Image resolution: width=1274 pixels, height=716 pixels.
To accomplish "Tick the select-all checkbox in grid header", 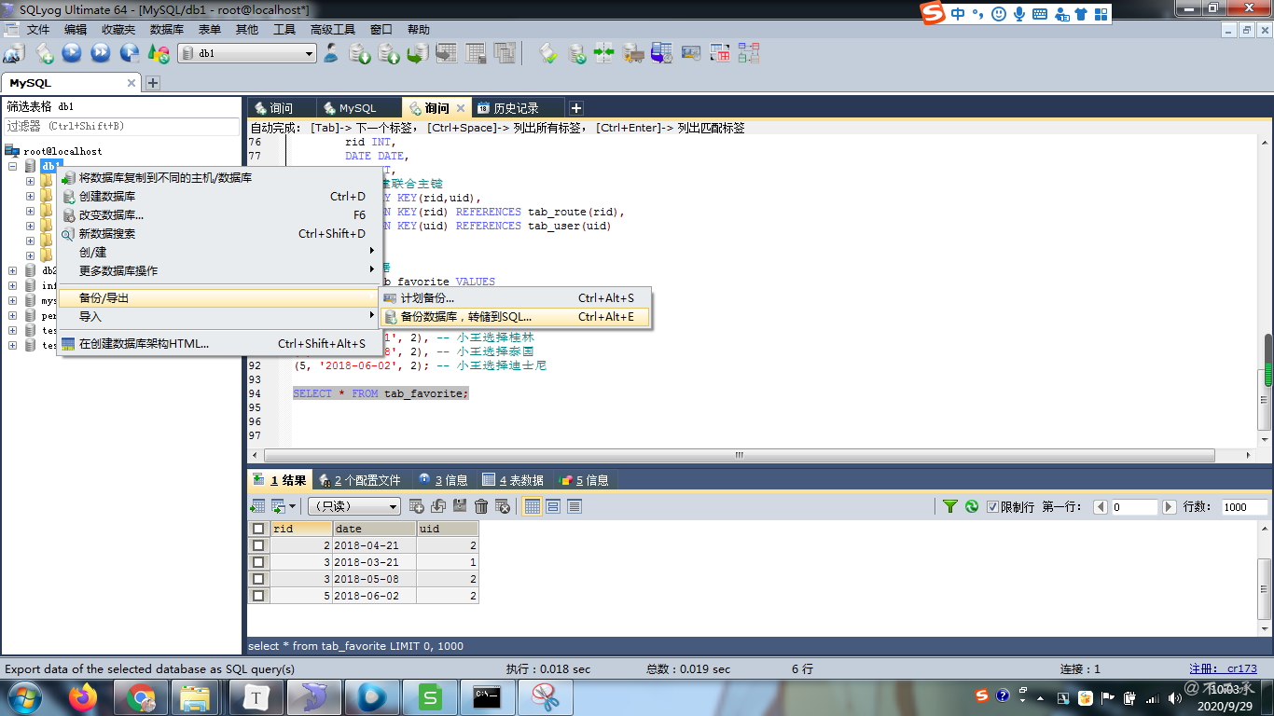I will 258,529.
